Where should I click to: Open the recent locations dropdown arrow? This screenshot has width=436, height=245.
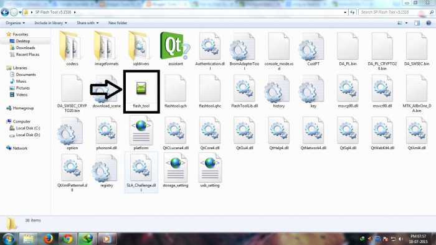point(20,12)
